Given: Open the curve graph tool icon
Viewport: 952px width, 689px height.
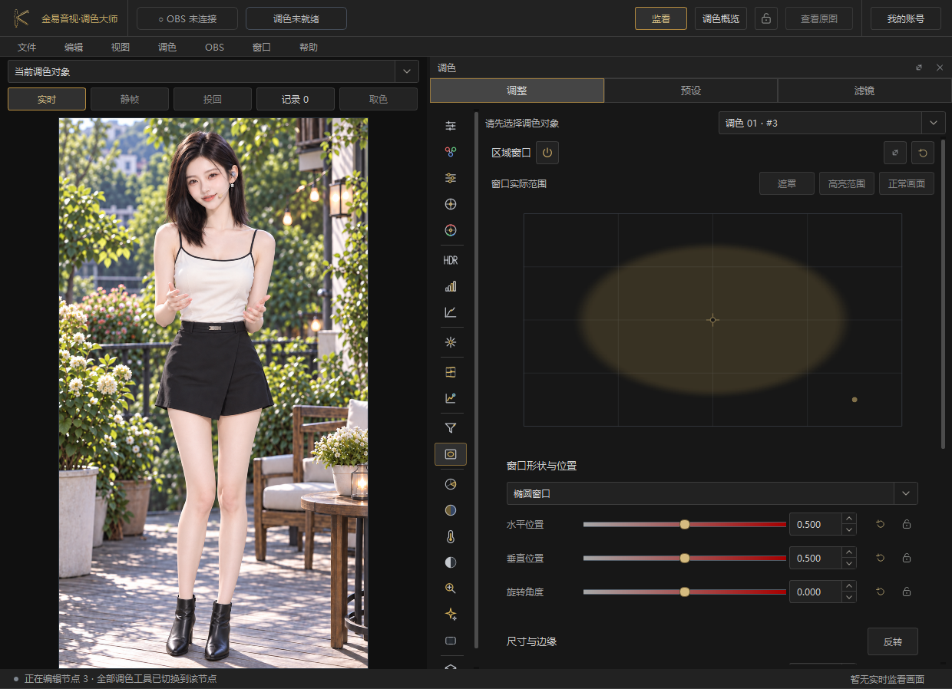Looking at the screenshot, I should 451,312.
